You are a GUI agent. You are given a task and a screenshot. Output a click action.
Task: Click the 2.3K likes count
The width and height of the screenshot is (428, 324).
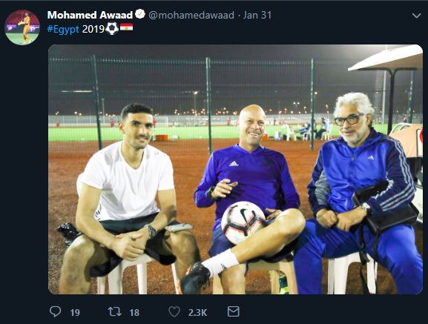pos(197,313)
